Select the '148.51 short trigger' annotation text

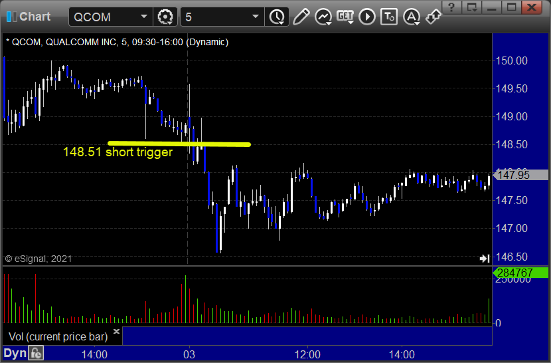click(118, 152)
